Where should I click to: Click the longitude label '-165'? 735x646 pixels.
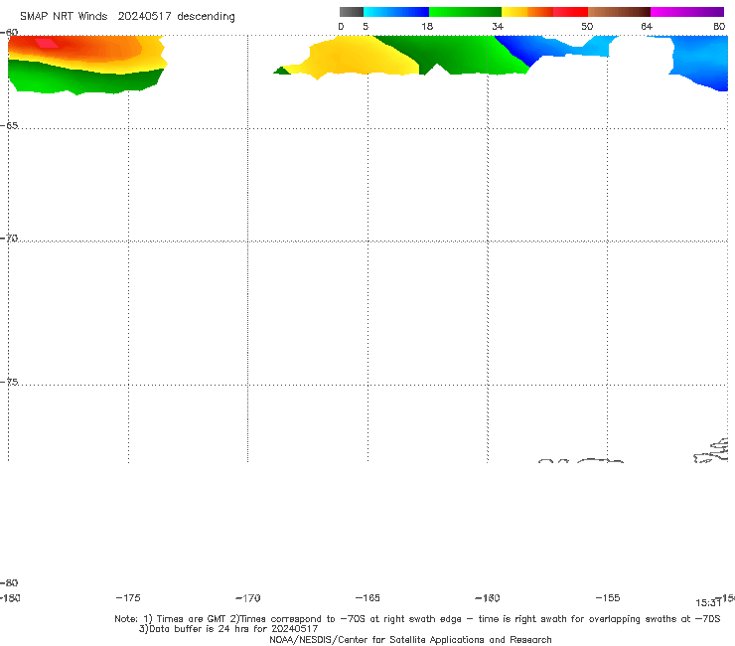(367, 597)
